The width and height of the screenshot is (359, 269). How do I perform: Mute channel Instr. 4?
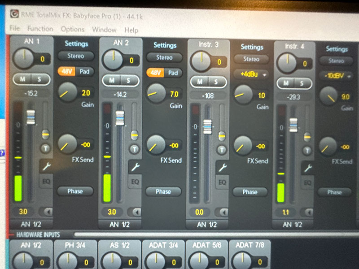pos(286,83)
